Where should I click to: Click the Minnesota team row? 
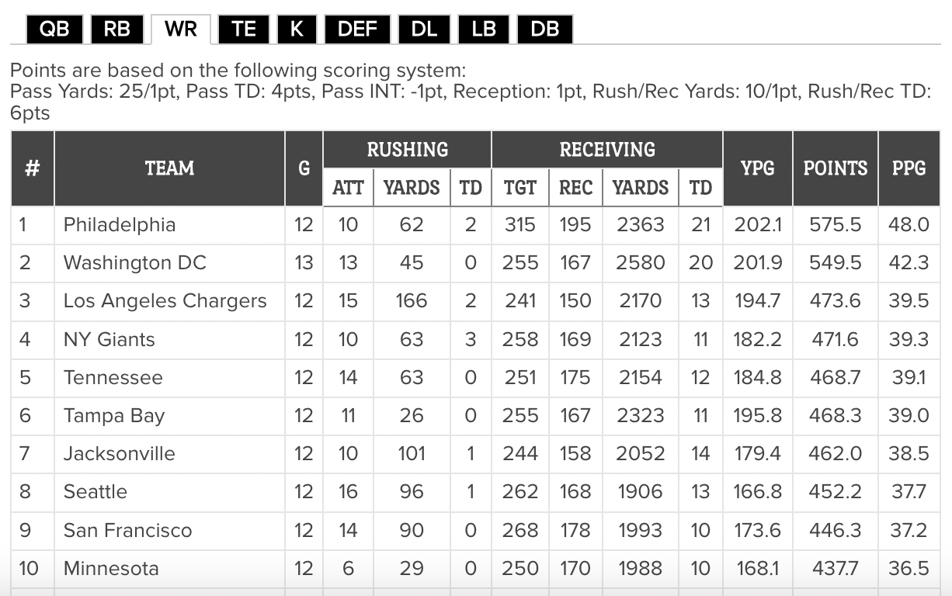coord(111,568)
